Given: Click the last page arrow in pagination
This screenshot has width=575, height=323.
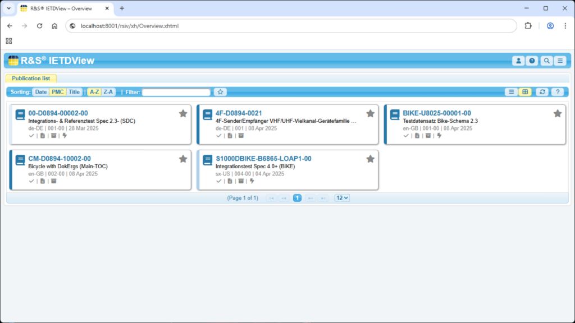Looking at the screenshot, I should [x=324, y=197].
